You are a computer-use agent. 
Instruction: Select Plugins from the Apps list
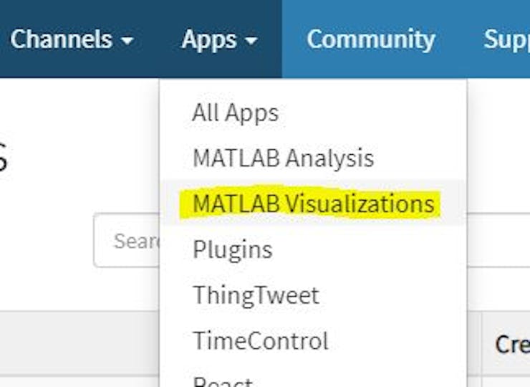(x=232, y=249)
